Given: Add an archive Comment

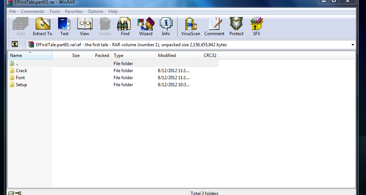Looking at the screenshot, I should [x=214, y=27].
